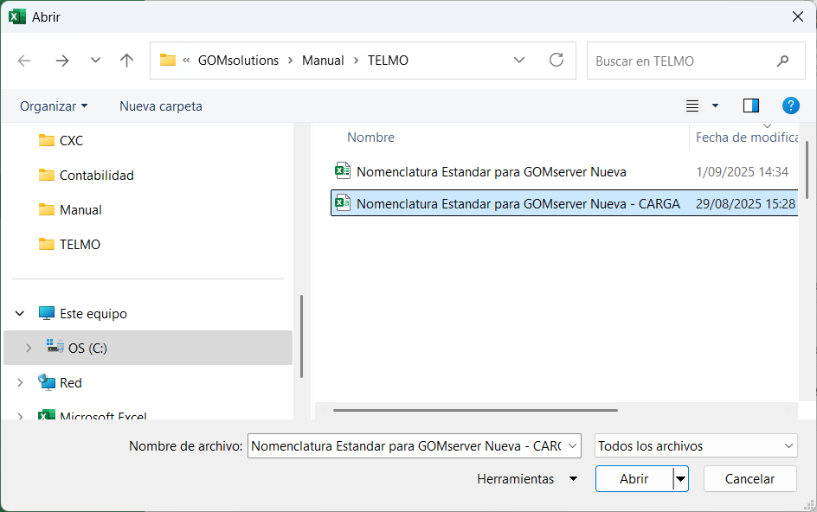Collapse the Este equipo tree entry

[19, 313]
